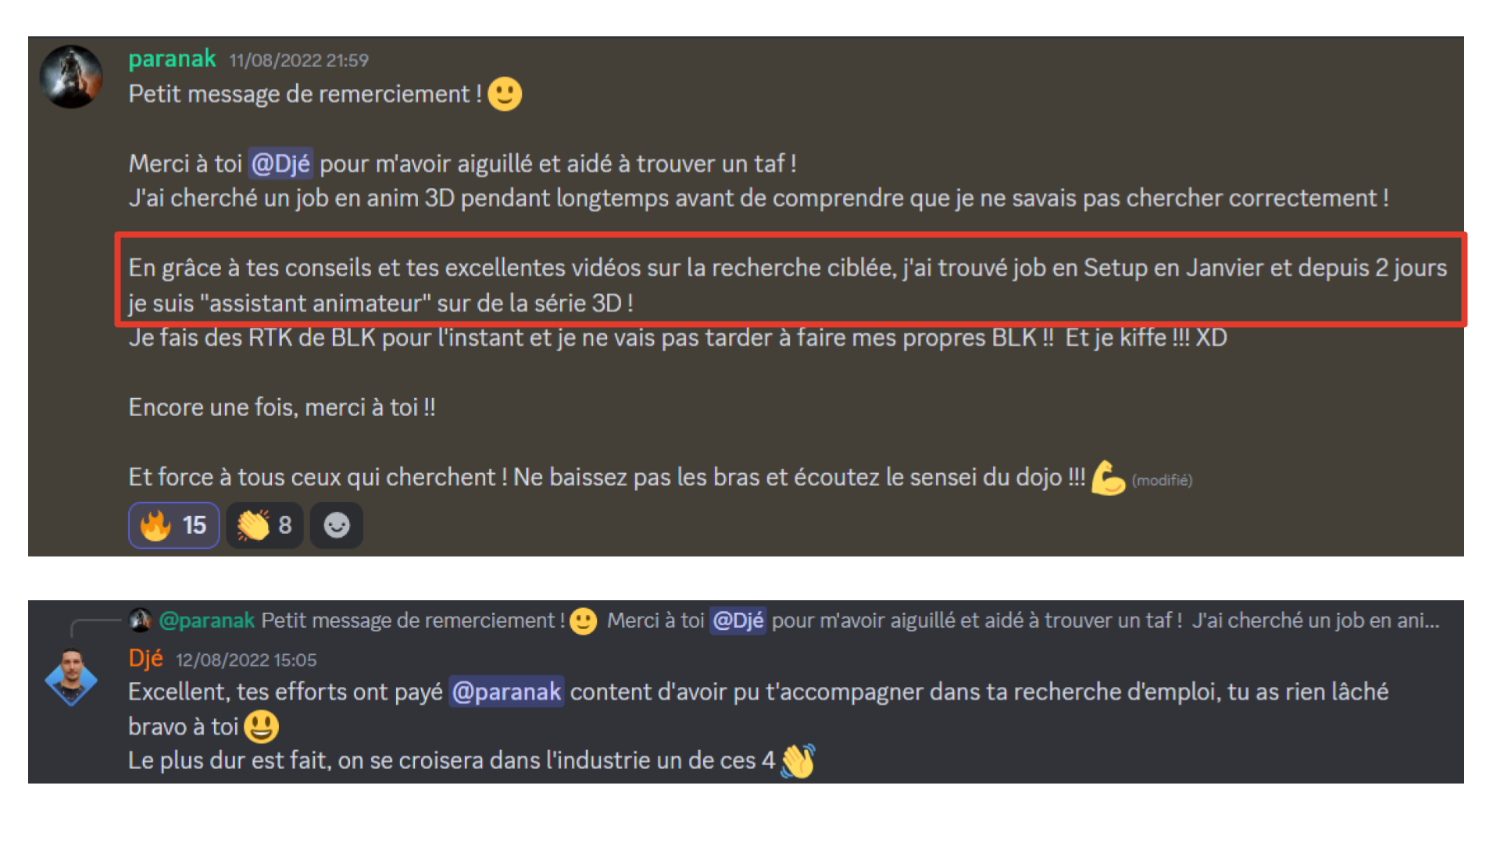Click the paranak username in green
Screen dimensions: 1500x843
click(172, 59)
